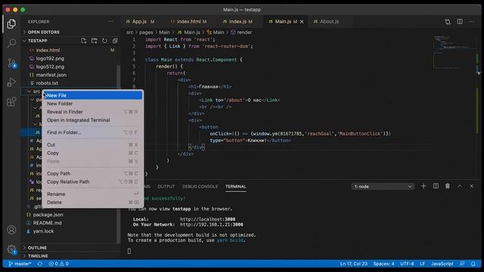Create a new terminal with plus icon

click(x=423, y=187)
